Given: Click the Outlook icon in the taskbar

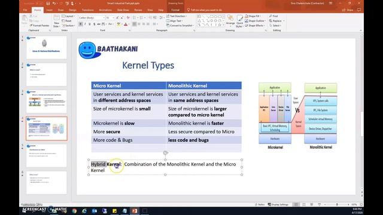Looking at the screenshot, I should click(95, 211).
